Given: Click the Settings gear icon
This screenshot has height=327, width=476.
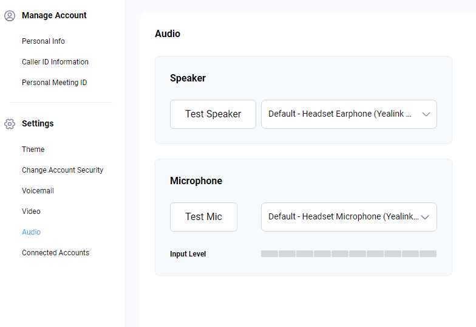Looking at the screenshot, I should 10,124.
